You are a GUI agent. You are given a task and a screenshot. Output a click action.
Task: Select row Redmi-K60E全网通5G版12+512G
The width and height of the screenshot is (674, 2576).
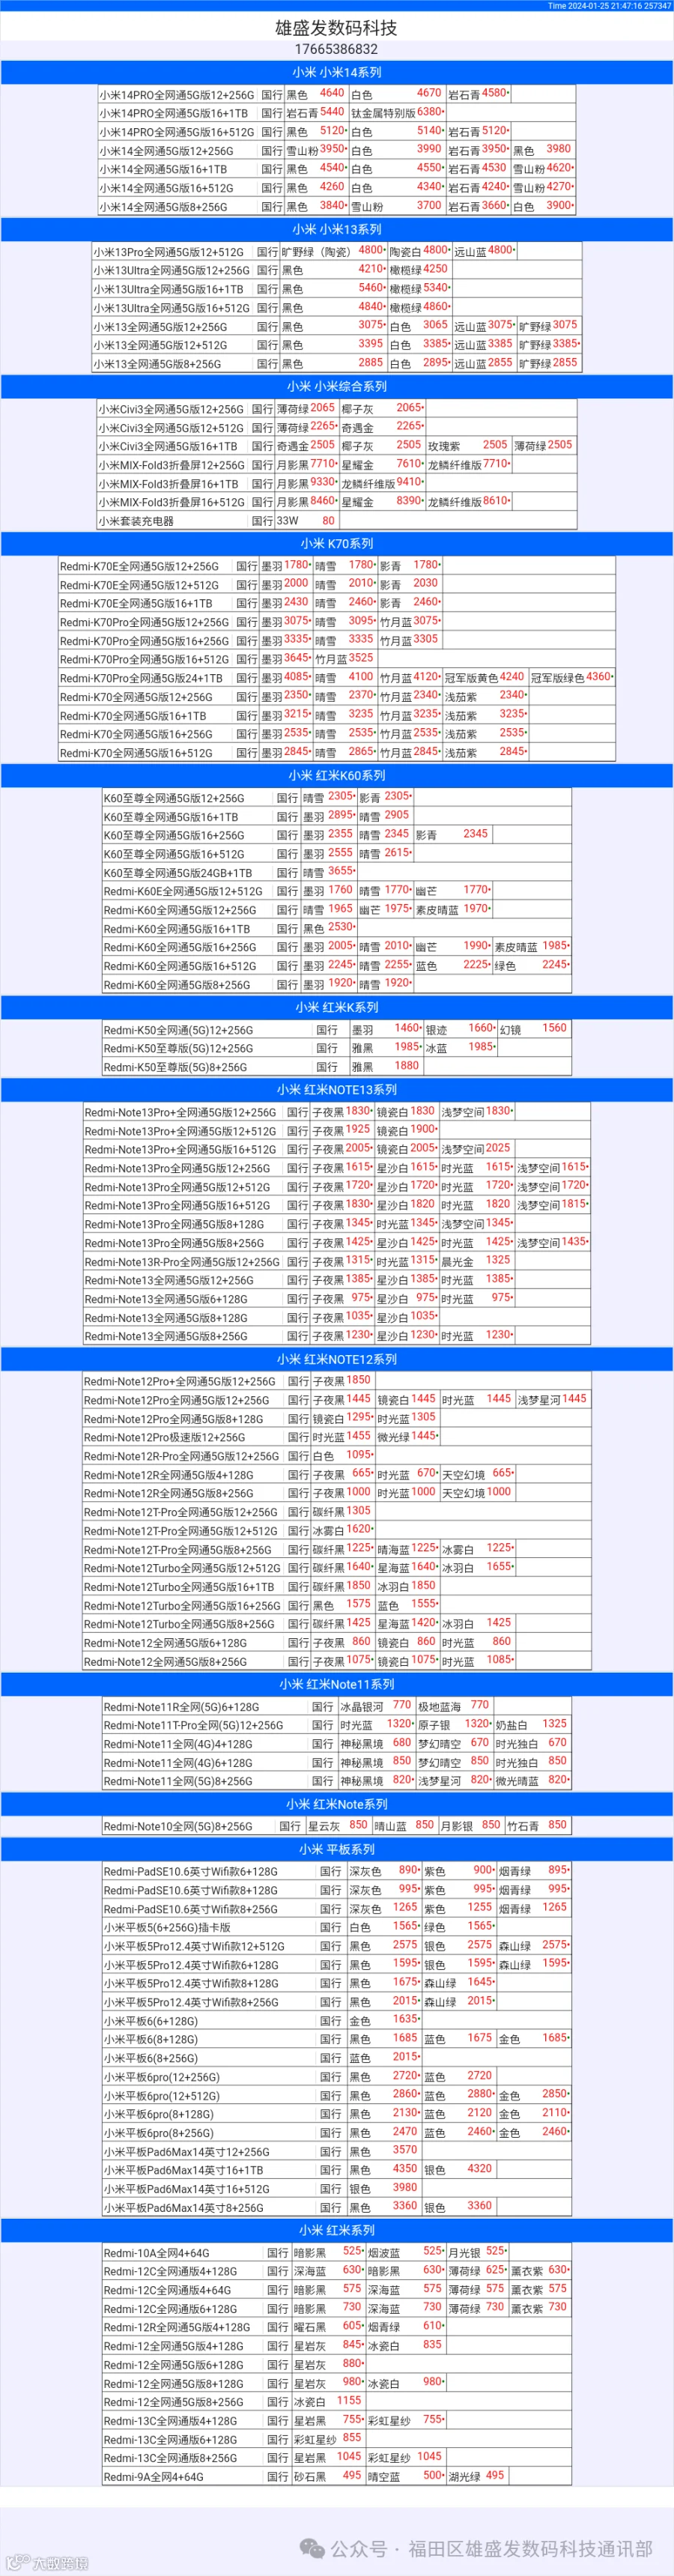coord(336,890)
